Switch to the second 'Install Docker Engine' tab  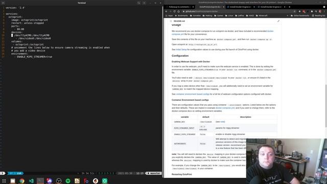tap(271, 7)
